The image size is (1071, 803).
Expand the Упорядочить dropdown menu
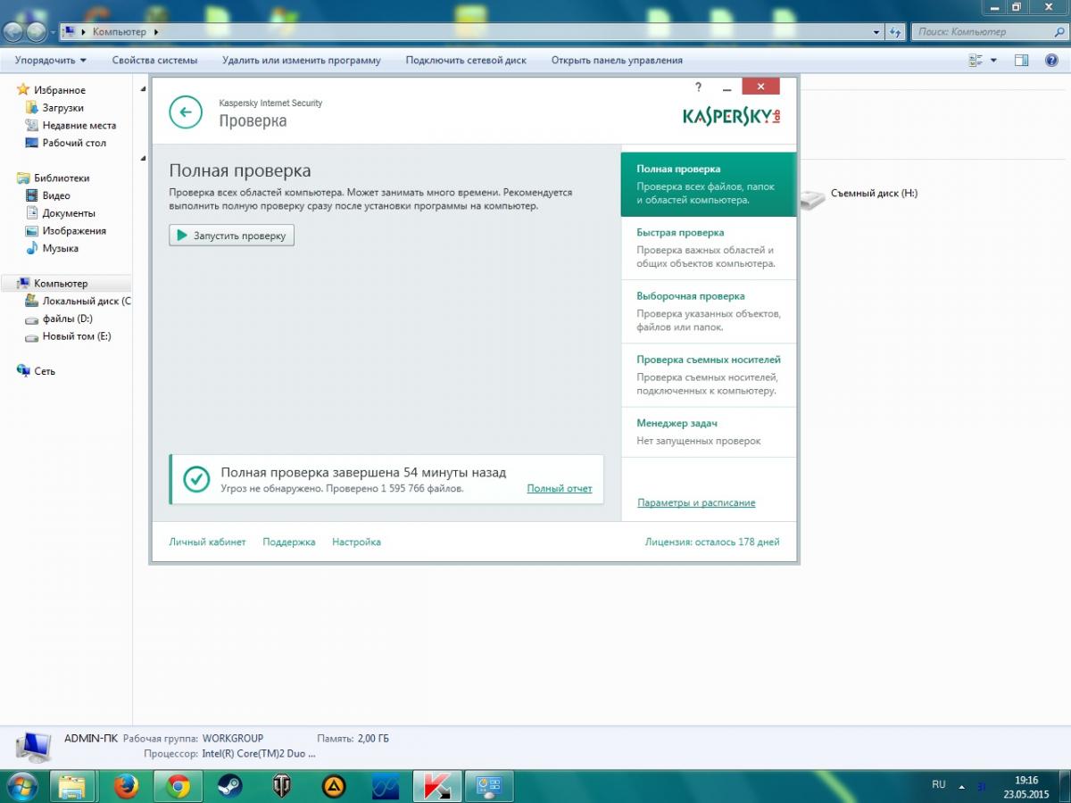51,61
